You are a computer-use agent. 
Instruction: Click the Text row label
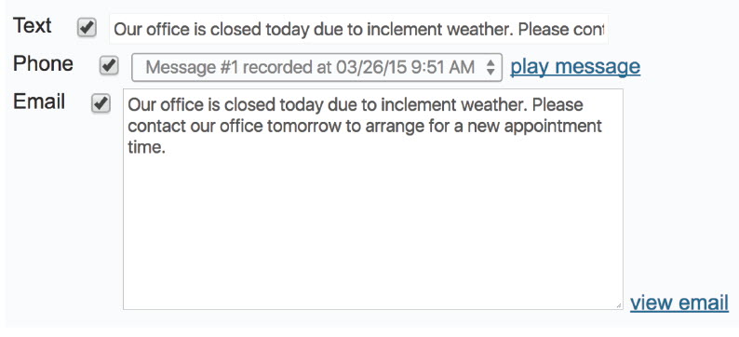click(32, 25)
